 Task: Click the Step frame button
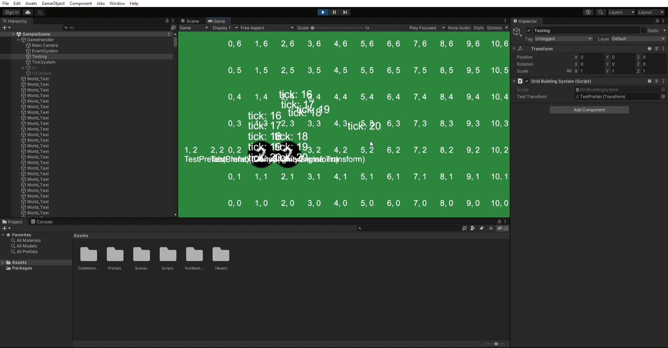coord(345,12)
